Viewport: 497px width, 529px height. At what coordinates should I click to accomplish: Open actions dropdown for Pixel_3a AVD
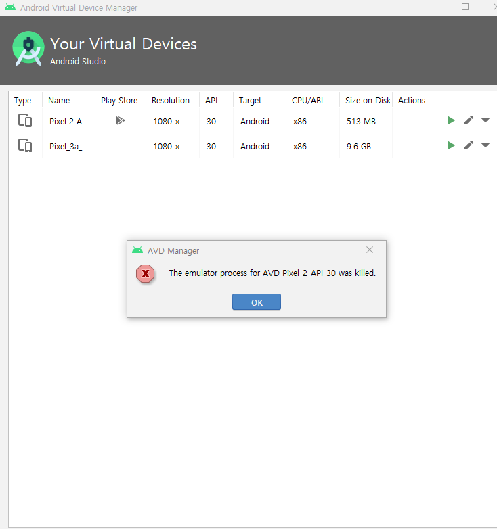[x=485, y=145]
